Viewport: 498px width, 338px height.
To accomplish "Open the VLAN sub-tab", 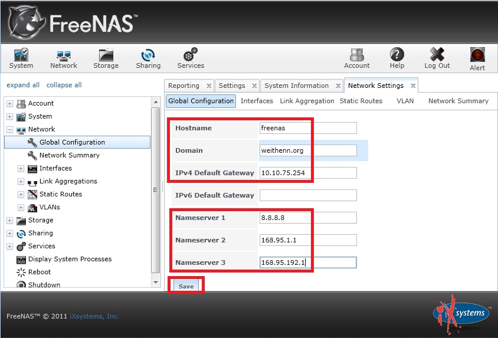I will 405,101.
